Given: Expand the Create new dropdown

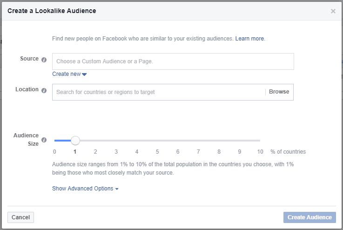Looking at the screenshot, I should pos(69,74).
